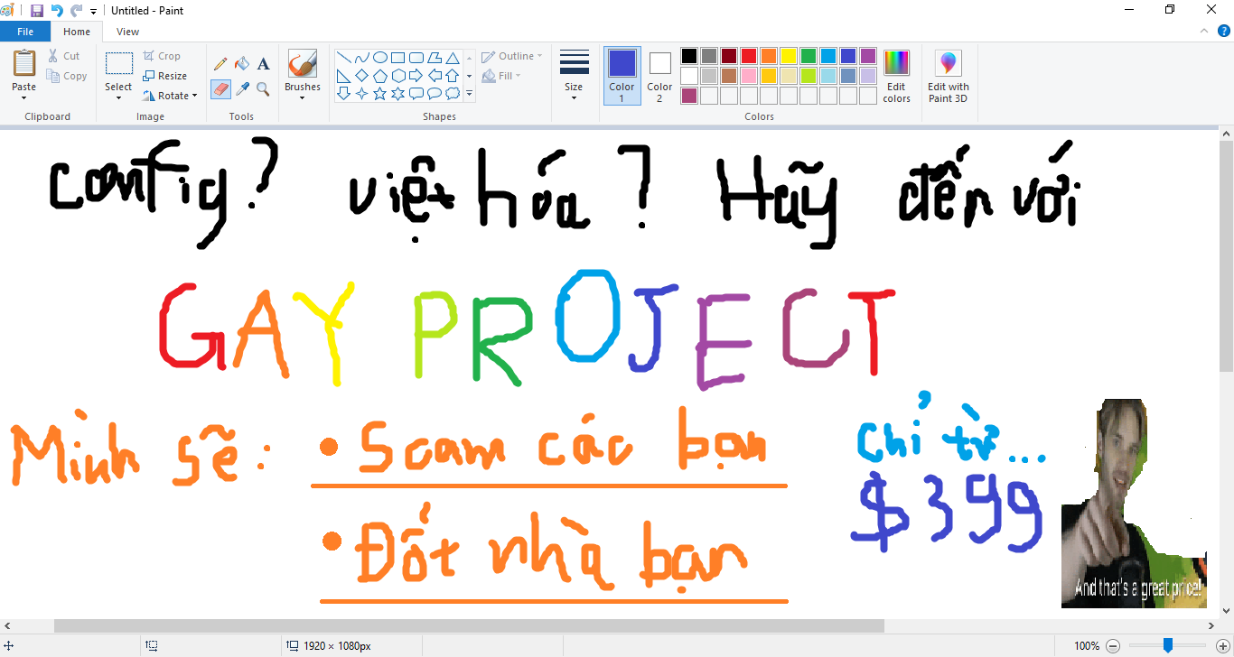Activate the Color 2 background button
Viewport: 1234px width, 657px height.
coord(659,75)
